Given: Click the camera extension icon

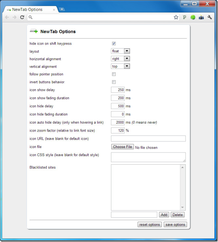Looking at the screenshot, I should click(201, 17).
